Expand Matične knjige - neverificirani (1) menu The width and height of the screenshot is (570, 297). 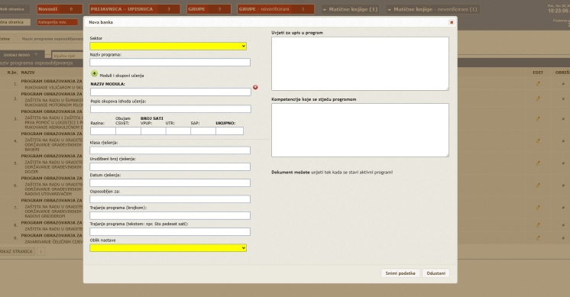coord(432,9)
